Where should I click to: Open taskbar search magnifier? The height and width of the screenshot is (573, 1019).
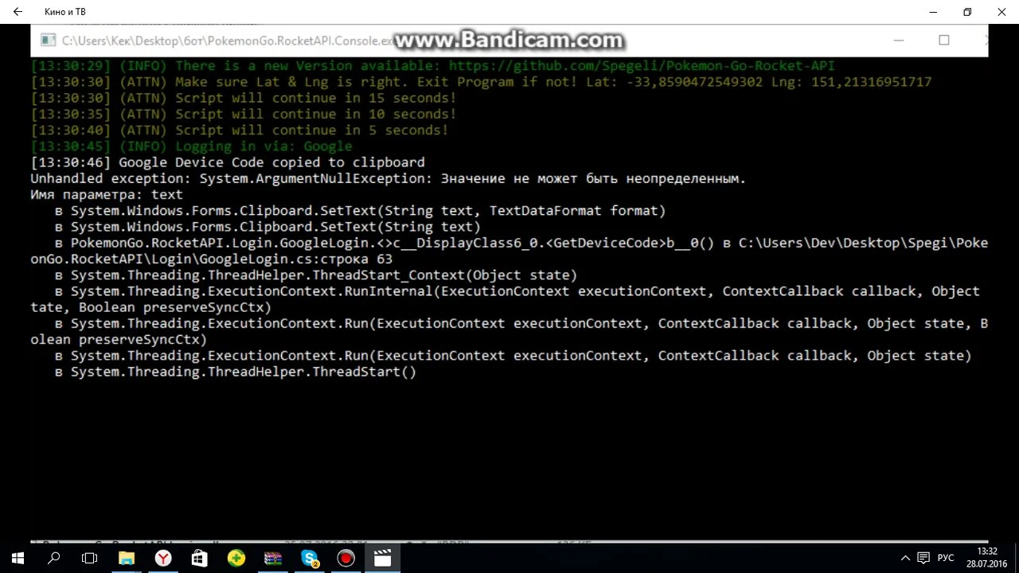(x=54, y=558)
